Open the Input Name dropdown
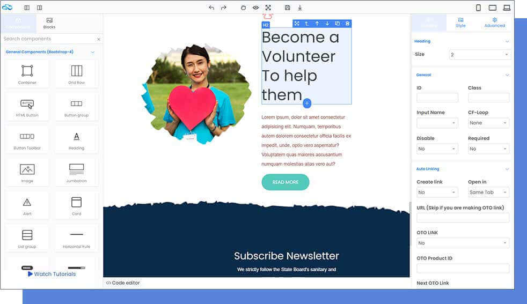 (437, 123)
